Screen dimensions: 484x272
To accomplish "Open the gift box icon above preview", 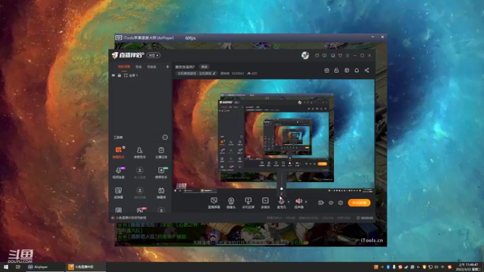I will (327, 70).
